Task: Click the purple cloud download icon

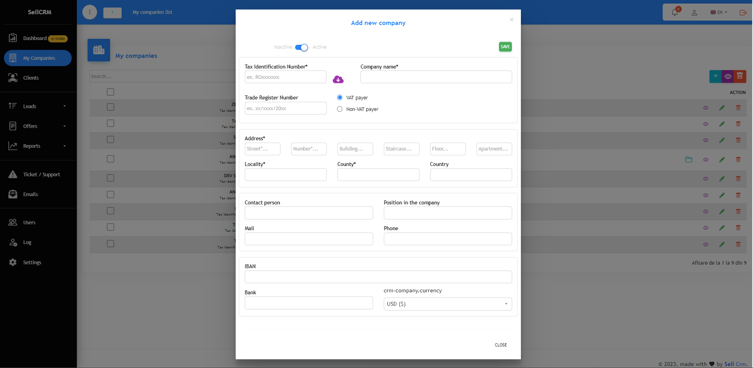Action: (338, 79)
